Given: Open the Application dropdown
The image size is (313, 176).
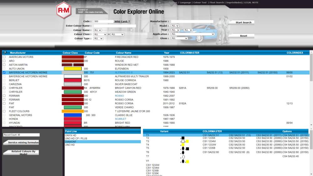Looking at the screenshot, I should pyautogui.click(x=192, y=34).
